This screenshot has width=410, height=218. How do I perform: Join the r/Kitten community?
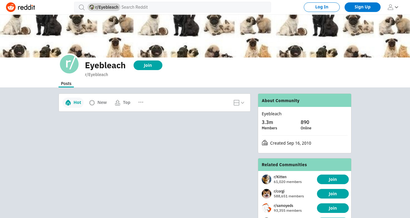[333, 179]
